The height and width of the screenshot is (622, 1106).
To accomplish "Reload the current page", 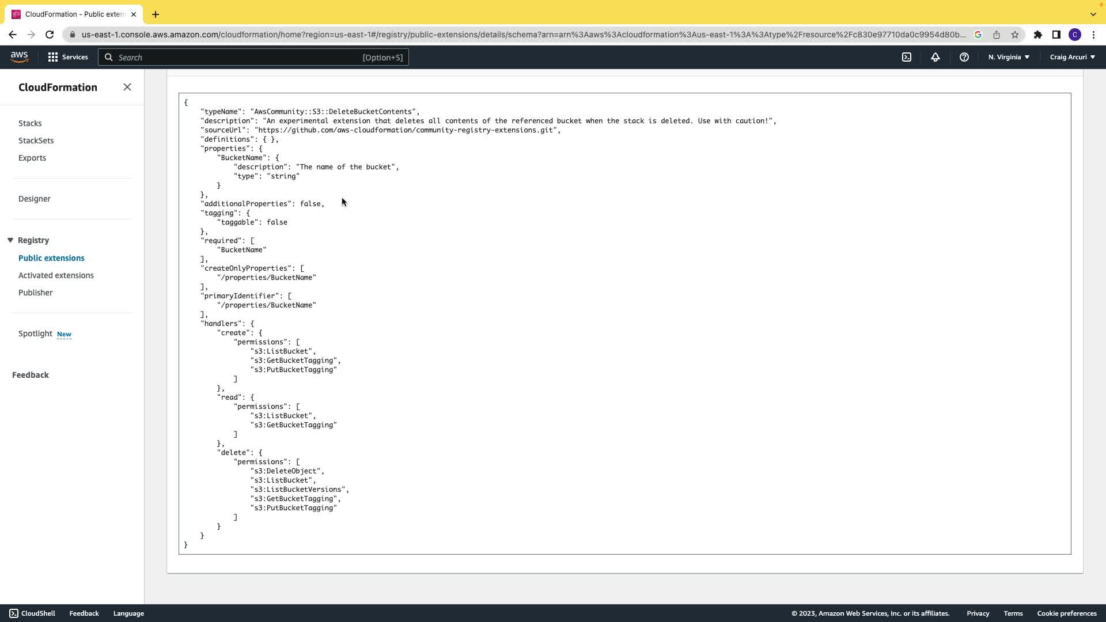I will (x=50, y=35).
